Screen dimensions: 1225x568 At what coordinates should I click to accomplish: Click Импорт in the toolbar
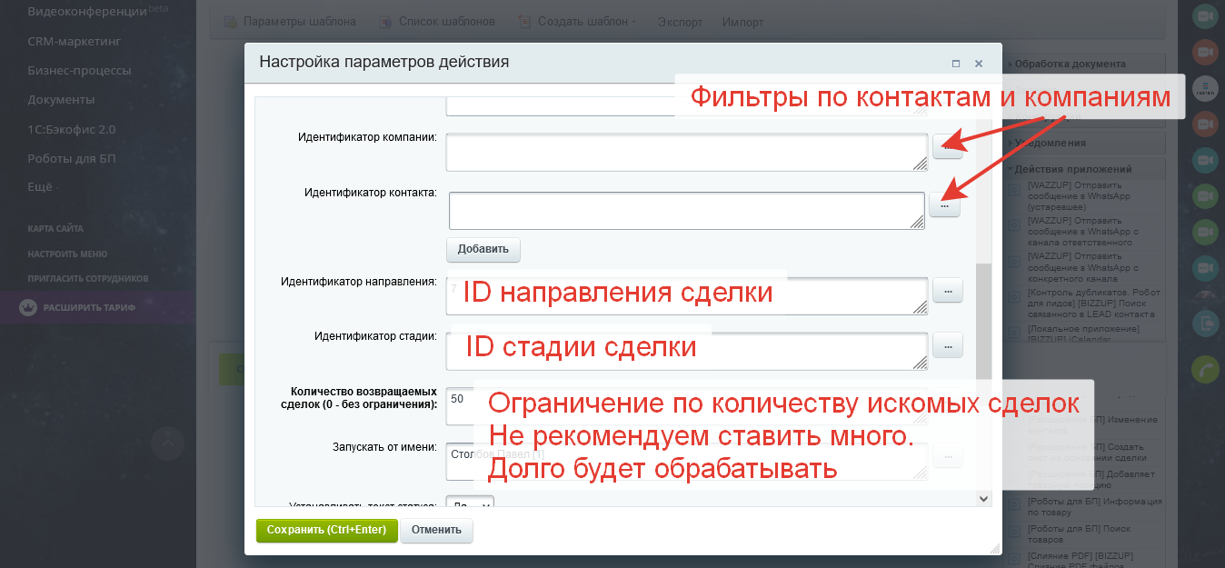click(x=742, y=22)
